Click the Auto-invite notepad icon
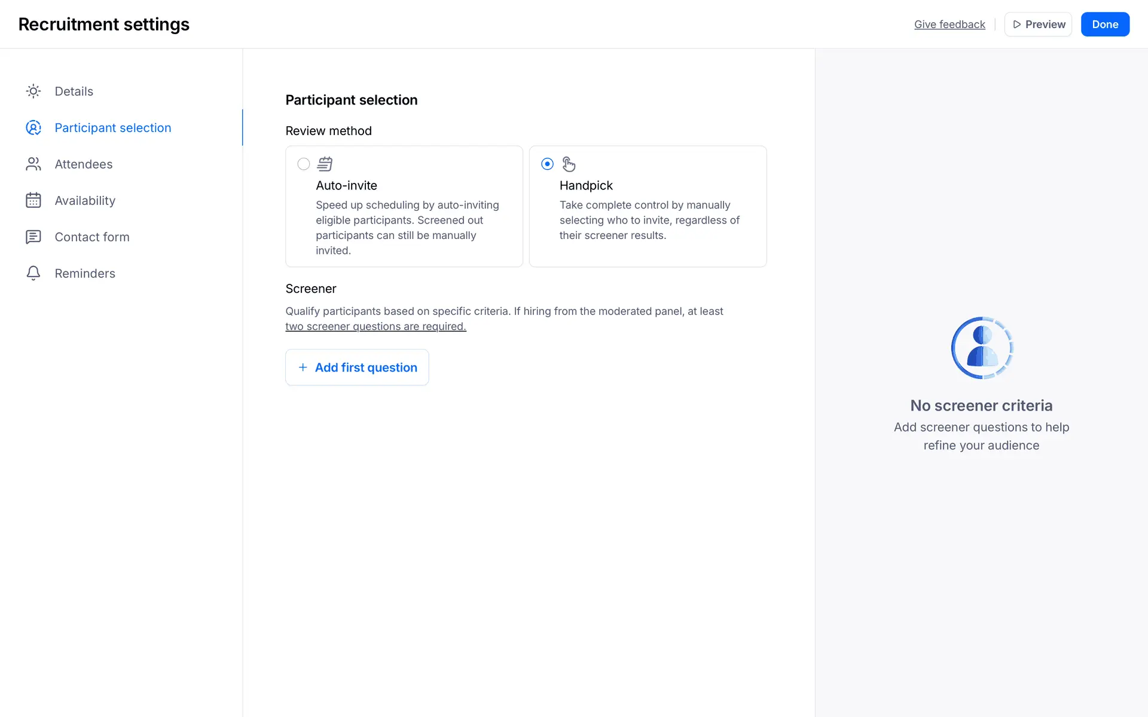Screen dimensions: 1148x717 tap(325, 164)
